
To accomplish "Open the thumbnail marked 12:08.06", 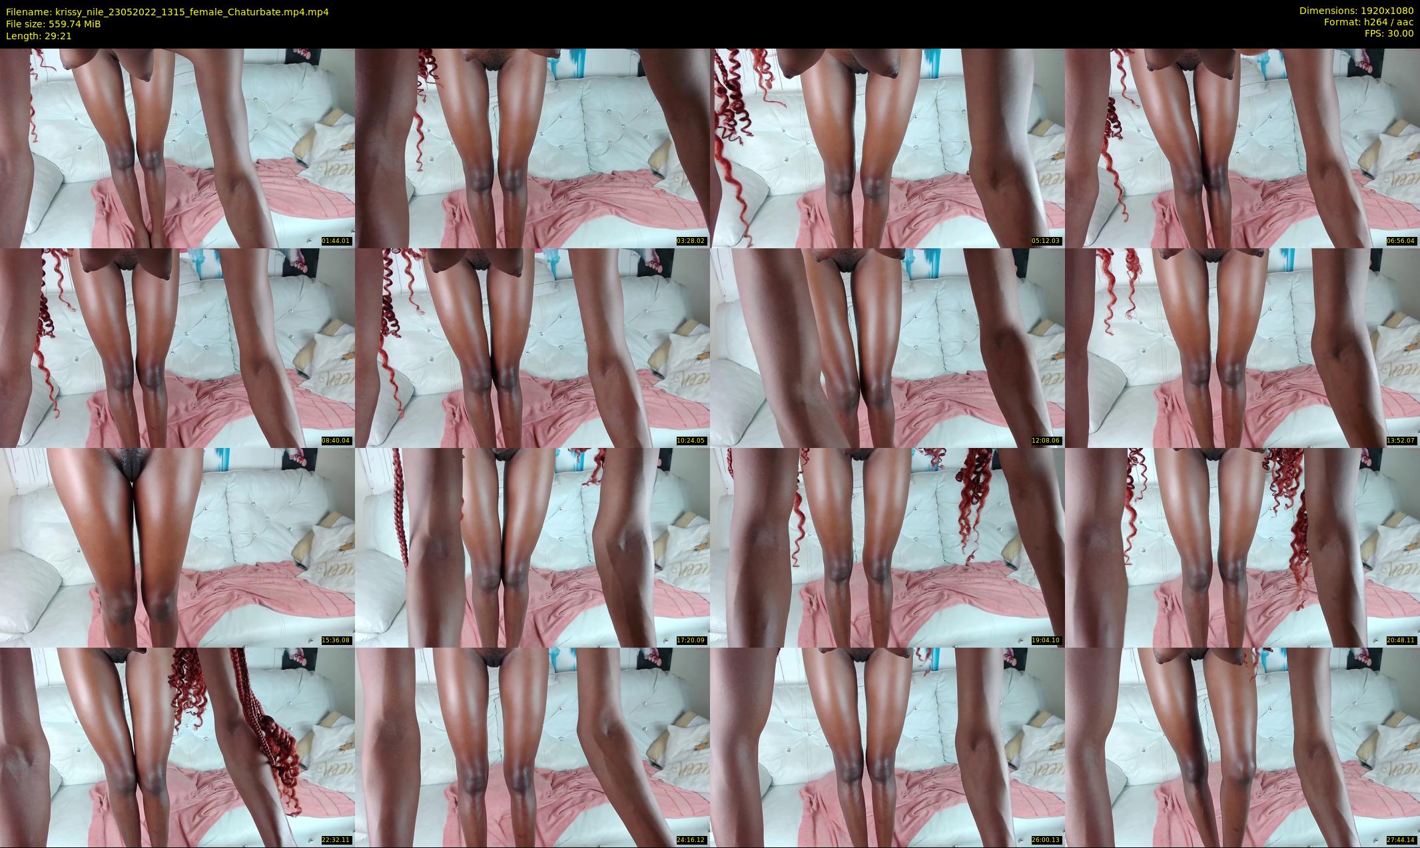I will (x=887, y=347).
